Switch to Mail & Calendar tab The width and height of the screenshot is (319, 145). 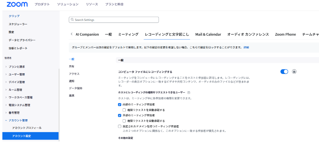tap(208, 34)
